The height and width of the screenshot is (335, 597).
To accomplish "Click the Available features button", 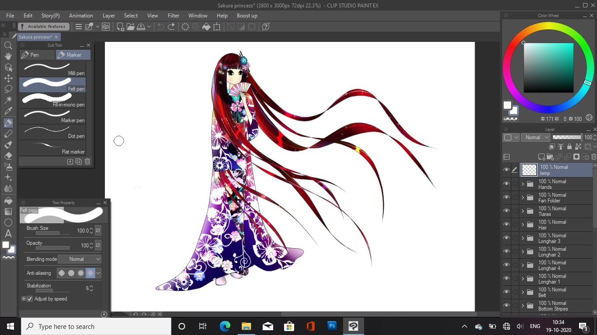I will 44,27.
